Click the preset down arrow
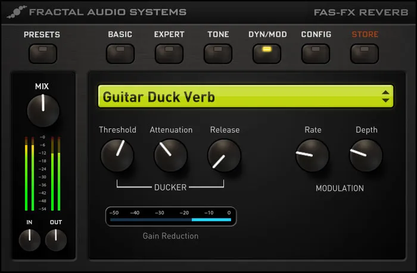Viewport: 417px width, 273px height. (x=385, y=101)
